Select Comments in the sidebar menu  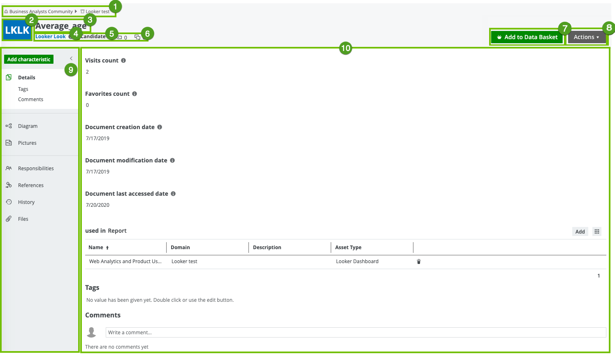(30, 99)
